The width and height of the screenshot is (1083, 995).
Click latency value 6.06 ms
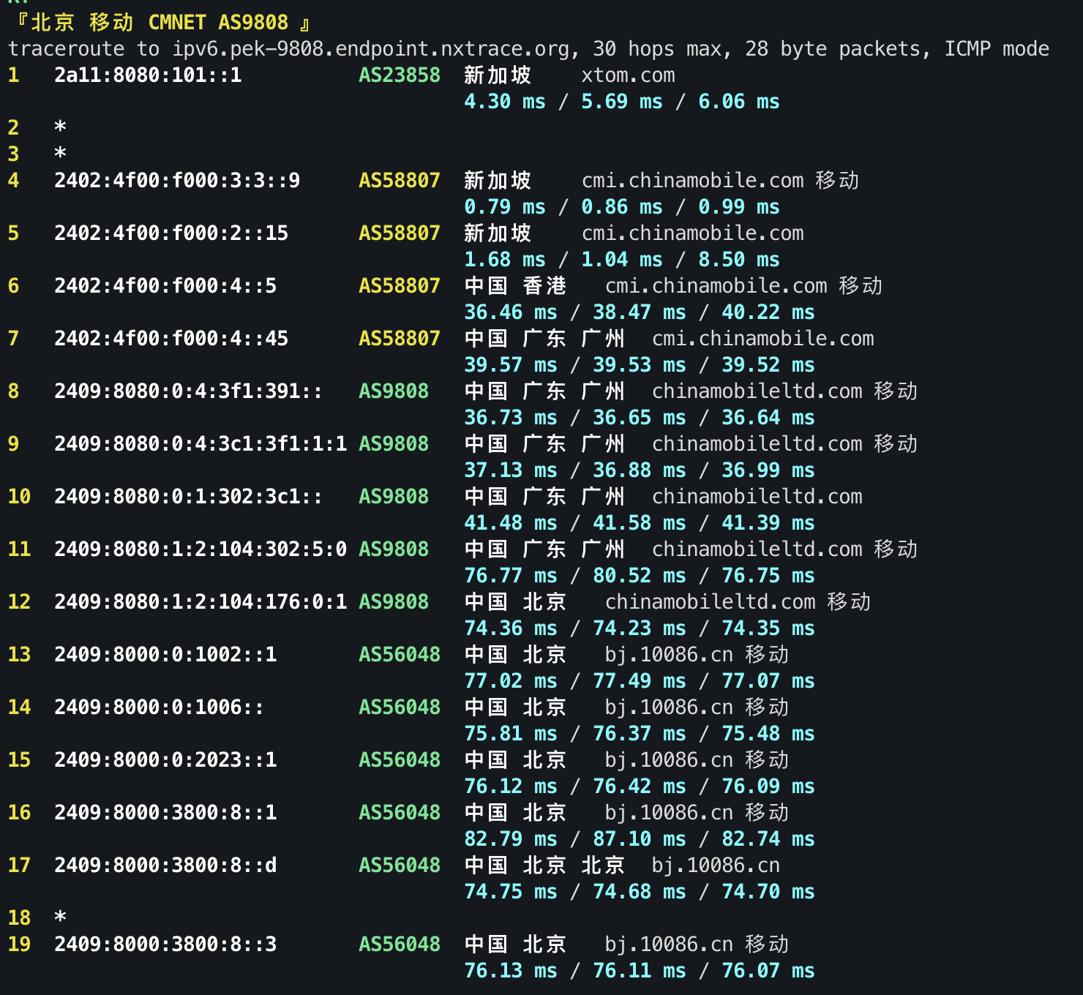tap(739, 102)
